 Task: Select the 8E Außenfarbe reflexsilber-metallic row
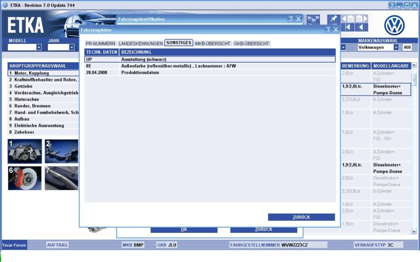[210, 66]
